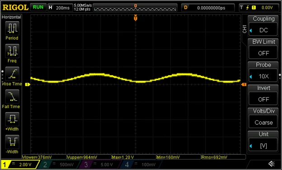This screenshot has height=170, width=282.
Task: Click the orange trigger position marker above grid
Action: pyautogui.click(x=136, y=18)
